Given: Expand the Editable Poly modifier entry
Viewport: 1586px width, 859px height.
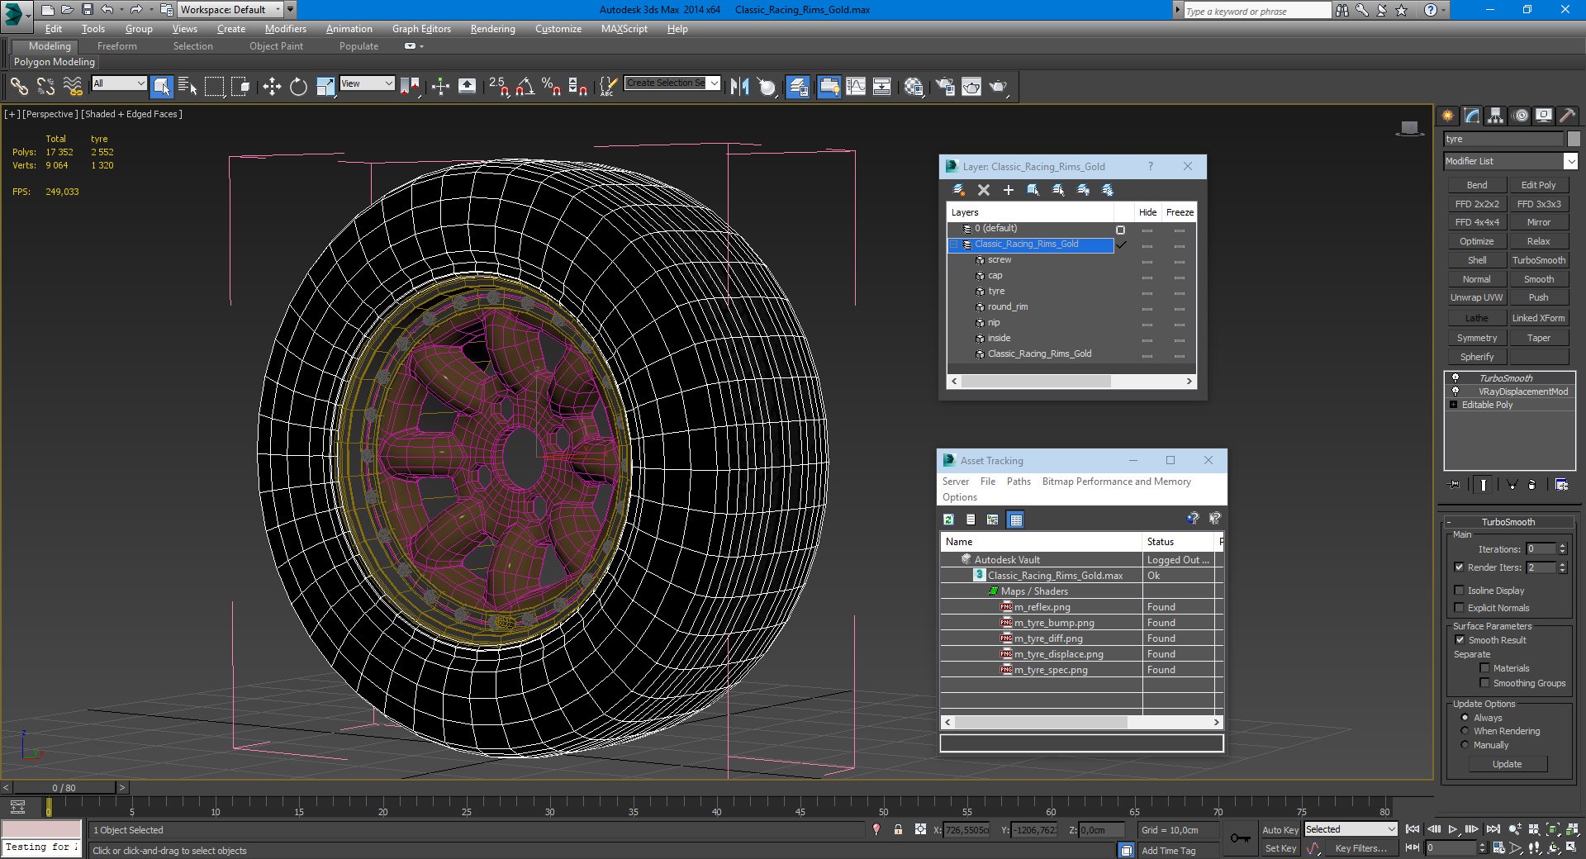Looking at the screenshot, I should point(1453,405).
